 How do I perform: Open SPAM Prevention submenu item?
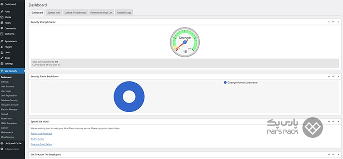point(9,123)
